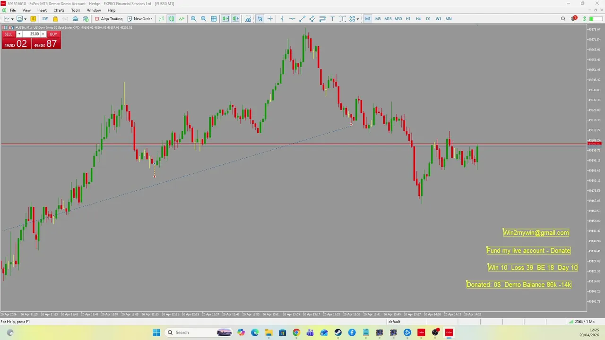Viewport: 605px width, 340px height.
Task: Open the search magnifier in toolbar
Action: (563, 19)
